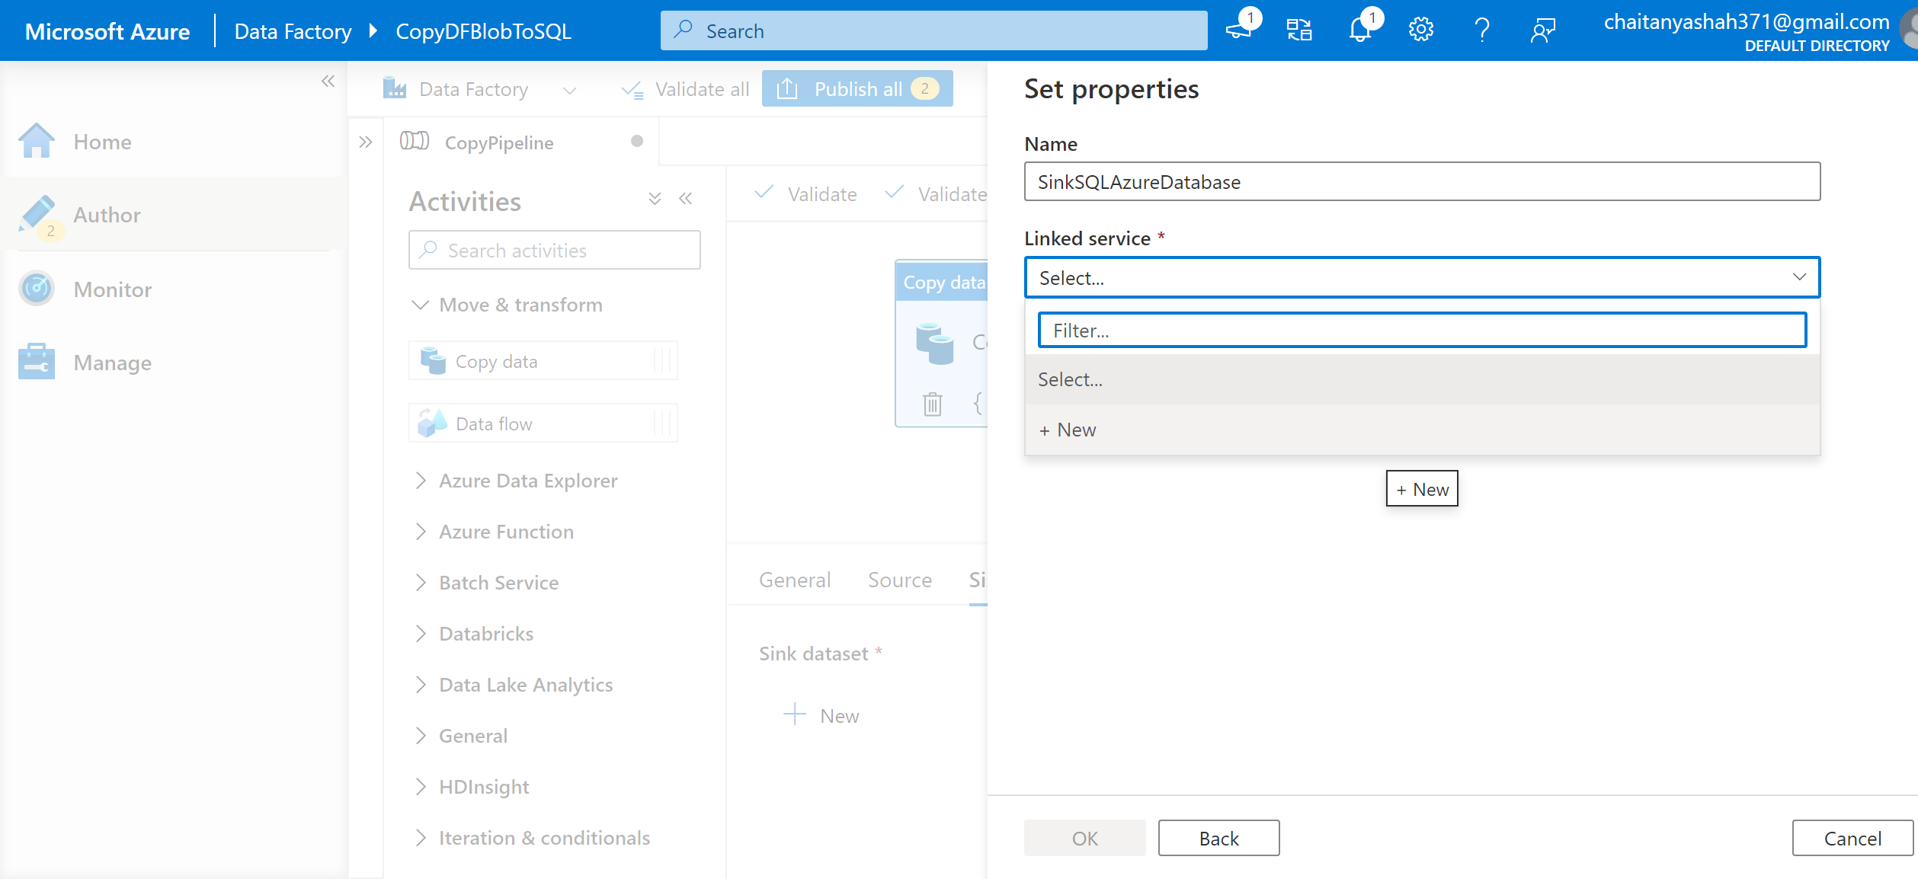
Task: Open the Manage briefcase icon
Action: (x=36, y=361)
